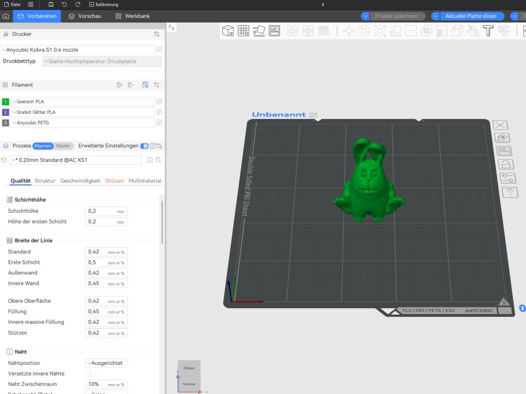Click the green filament 1 color swatch
526x394 pixels.
[5, 102]
